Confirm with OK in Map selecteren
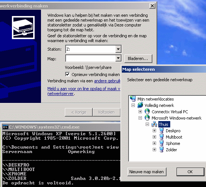Screen dimensions: 206x187 point(190,172)
